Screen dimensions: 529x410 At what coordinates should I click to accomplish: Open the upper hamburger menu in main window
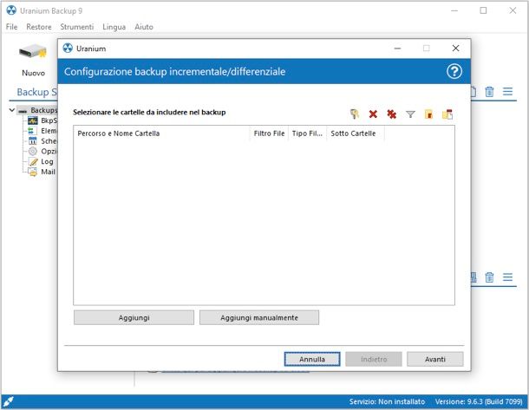point(507,91)
